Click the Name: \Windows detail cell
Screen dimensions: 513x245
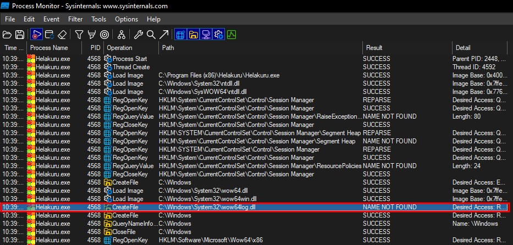point(475,224)
